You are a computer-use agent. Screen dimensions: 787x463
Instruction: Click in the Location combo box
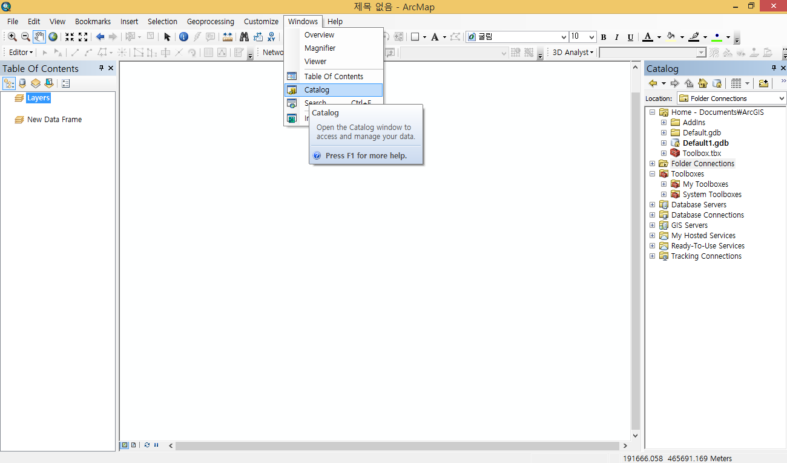[731, 98]
